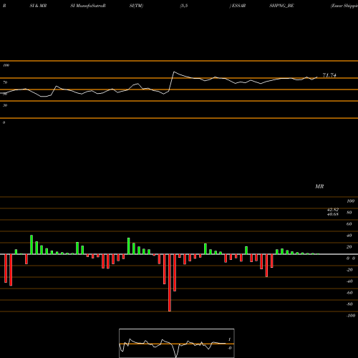Screen dimensions: 358x358
Task: Click the 80 label on MR axis
Action: 349,213
